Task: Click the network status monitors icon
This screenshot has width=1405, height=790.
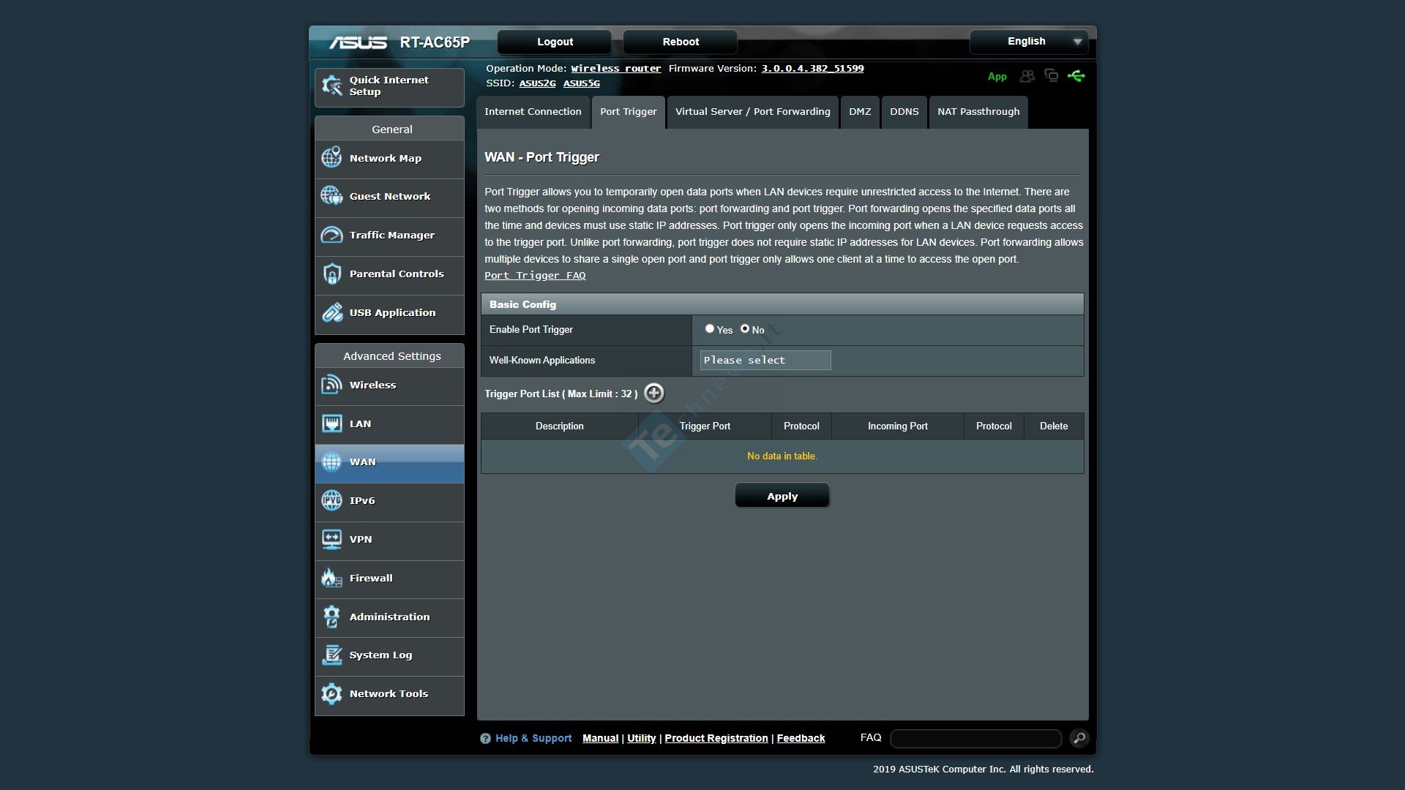Action: 1052,75
